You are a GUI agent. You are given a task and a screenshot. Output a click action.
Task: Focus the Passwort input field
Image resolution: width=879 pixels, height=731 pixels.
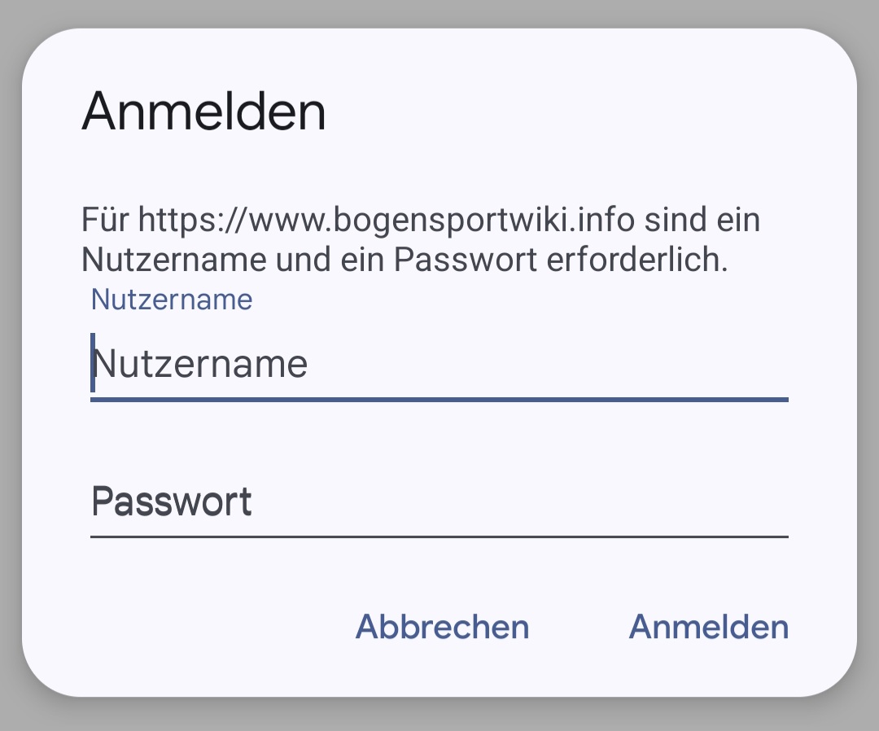pyautogui.click(x=439, y=502)
